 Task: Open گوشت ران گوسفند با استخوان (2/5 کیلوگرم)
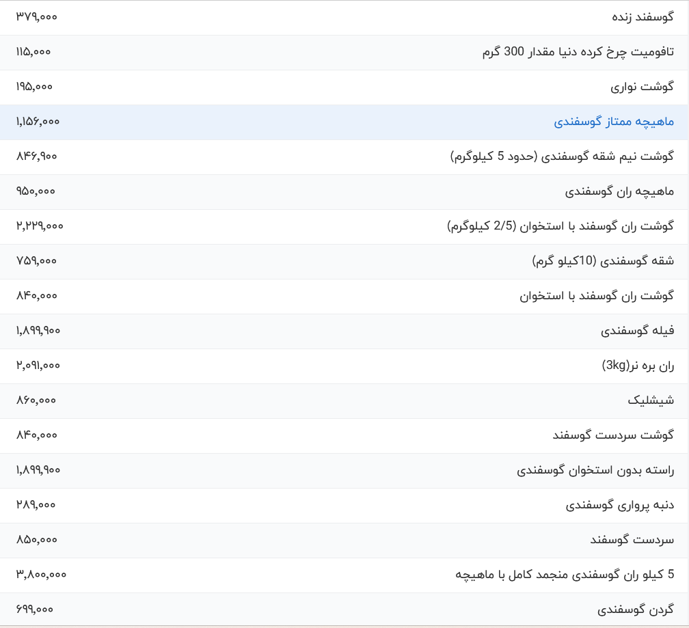coord(560,226)
